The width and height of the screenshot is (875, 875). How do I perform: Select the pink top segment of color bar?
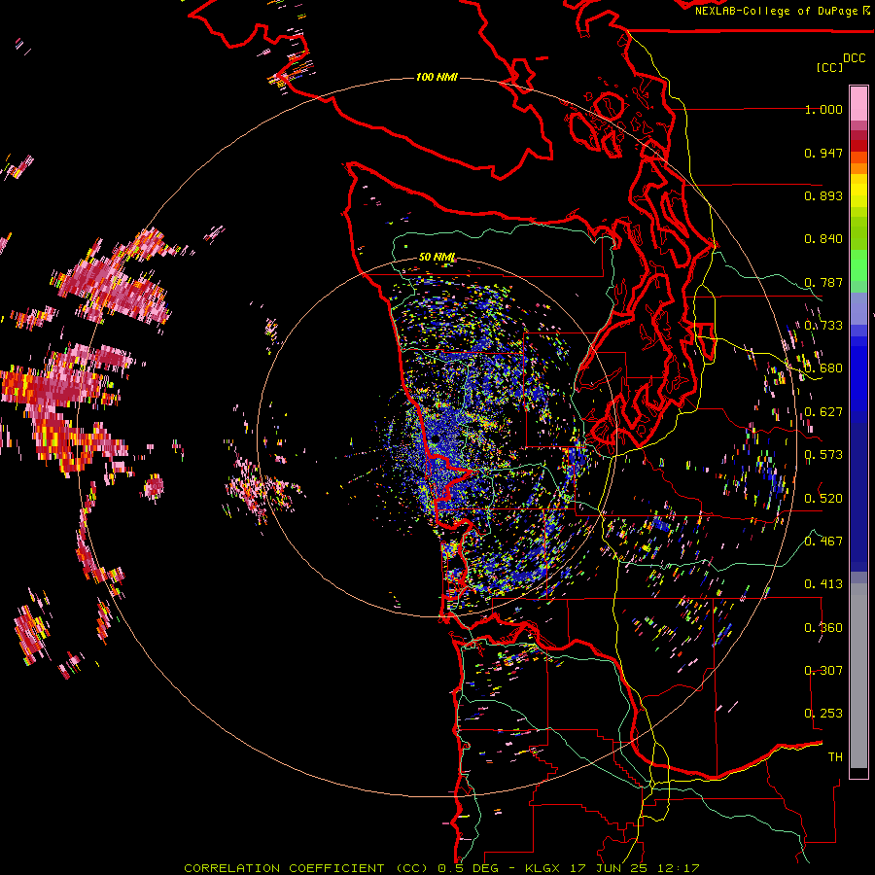(858, 104)
